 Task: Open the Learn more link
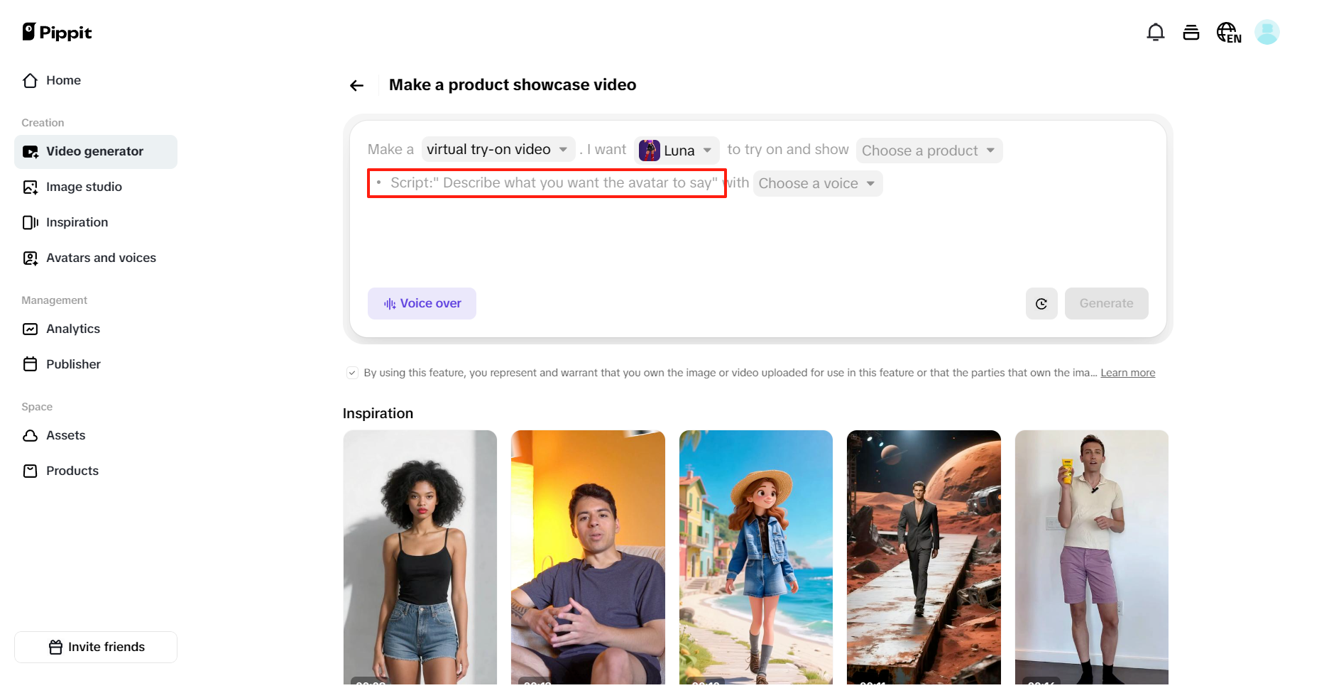1127,372
